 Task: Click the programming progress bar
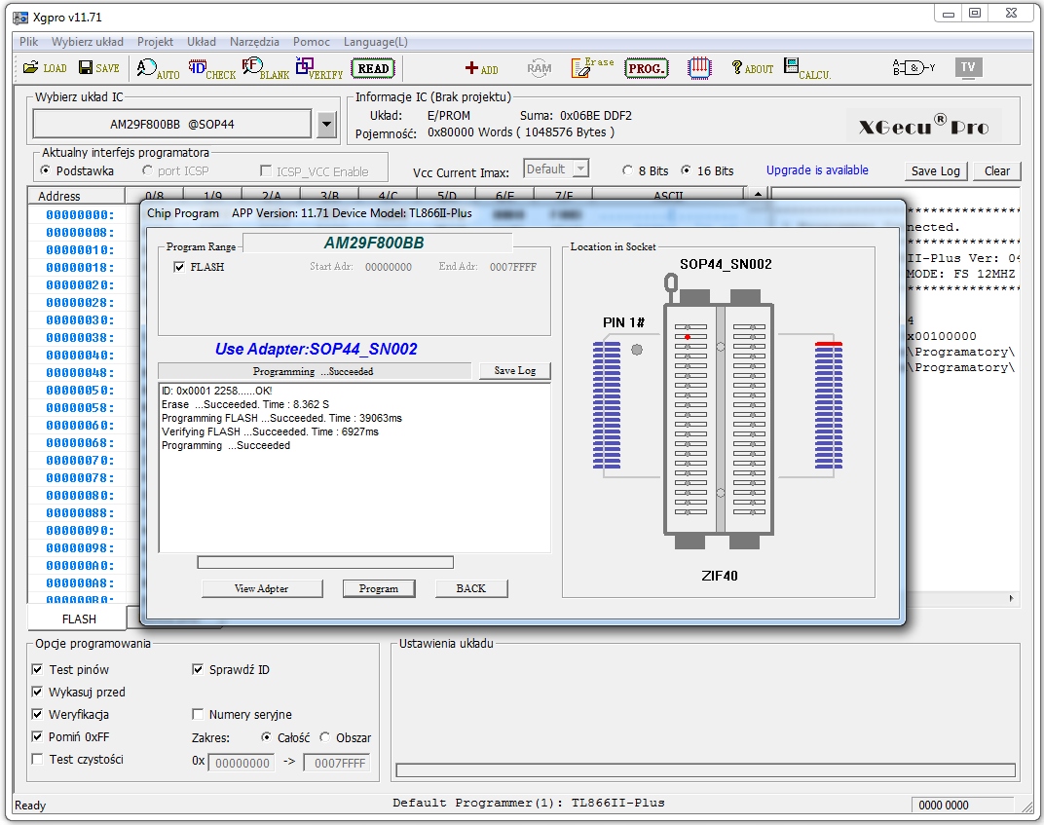click(x=324, y=562)
